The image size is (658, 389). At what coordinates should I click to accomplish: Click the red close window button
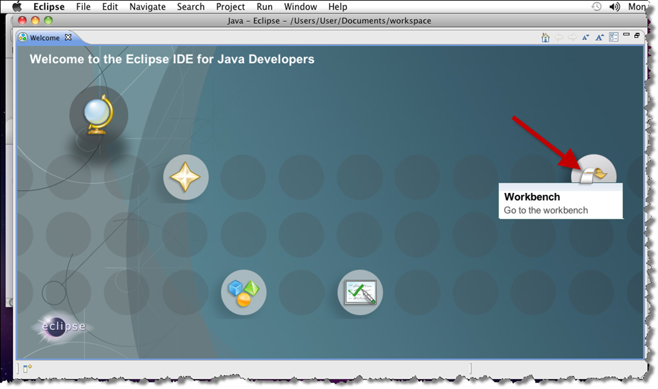pos(22,20)
